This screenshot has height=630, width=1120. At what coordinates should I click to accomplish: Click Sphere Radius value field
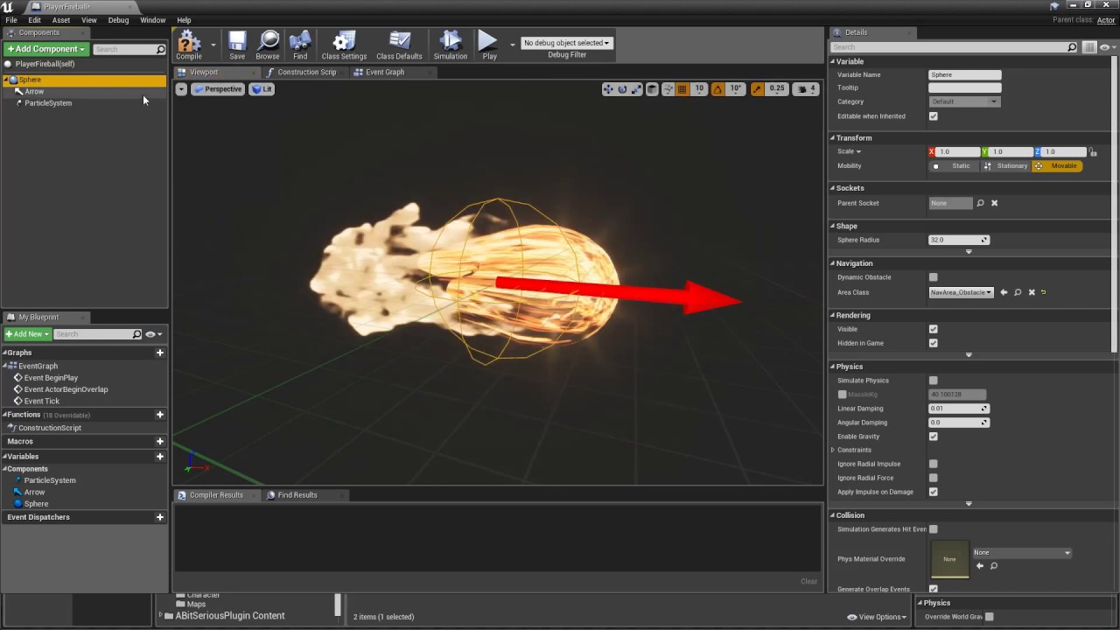(x=959, y=240)
